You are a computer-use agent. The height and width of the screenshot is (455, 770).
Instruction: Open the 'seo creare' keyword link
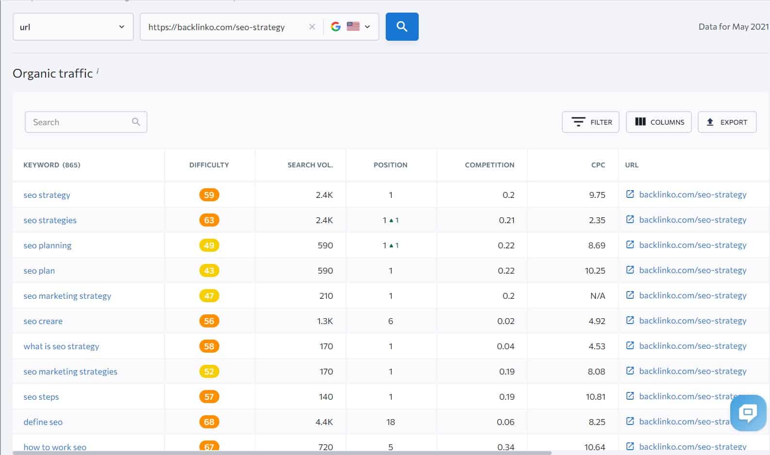tap(43, 321)
